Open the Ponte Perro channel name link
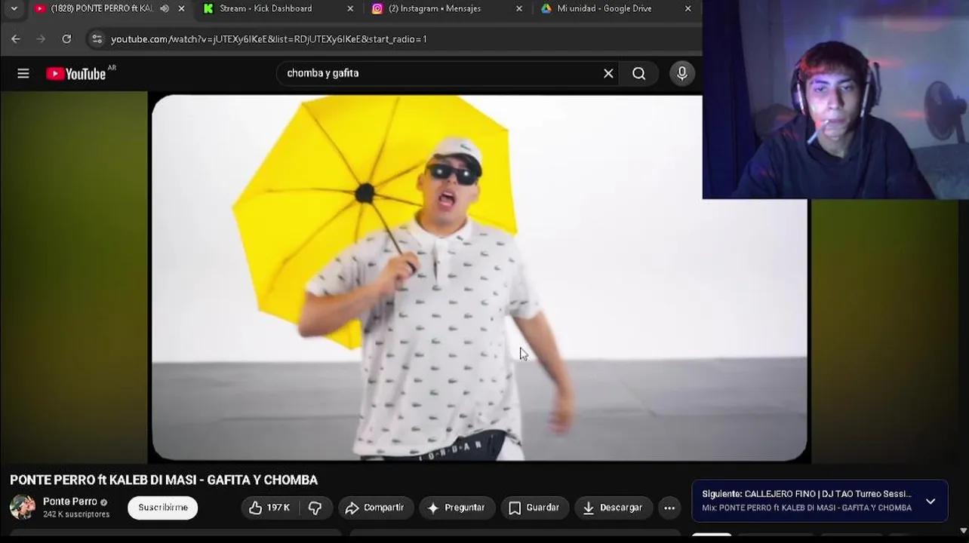The height and width of the screenshot is (543, 969). coord(70,502)
